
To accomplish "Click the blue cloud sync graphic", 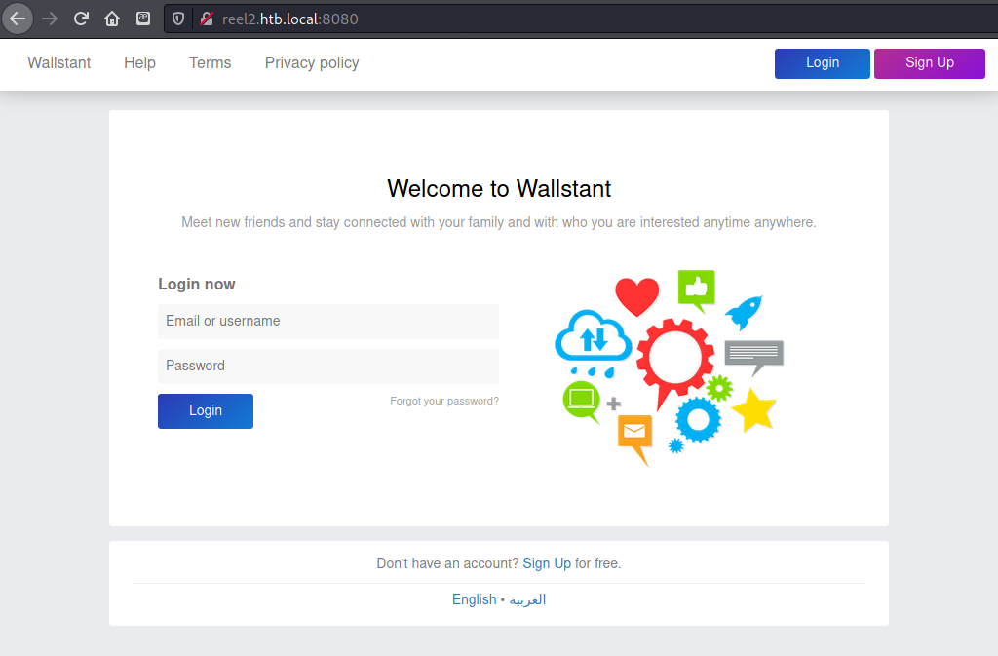I will coord(593,339).
